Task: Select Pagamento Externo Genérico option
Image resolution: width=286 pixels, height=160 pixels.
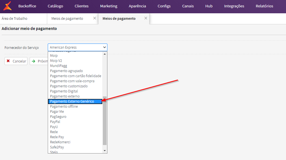Action: click(75, 101)
